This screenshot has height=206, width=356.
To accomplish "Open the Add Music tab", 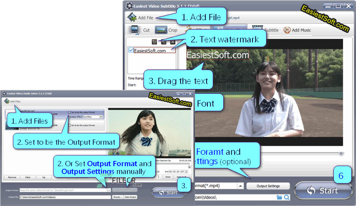I will pyautogui.click(x=297, y=30).
